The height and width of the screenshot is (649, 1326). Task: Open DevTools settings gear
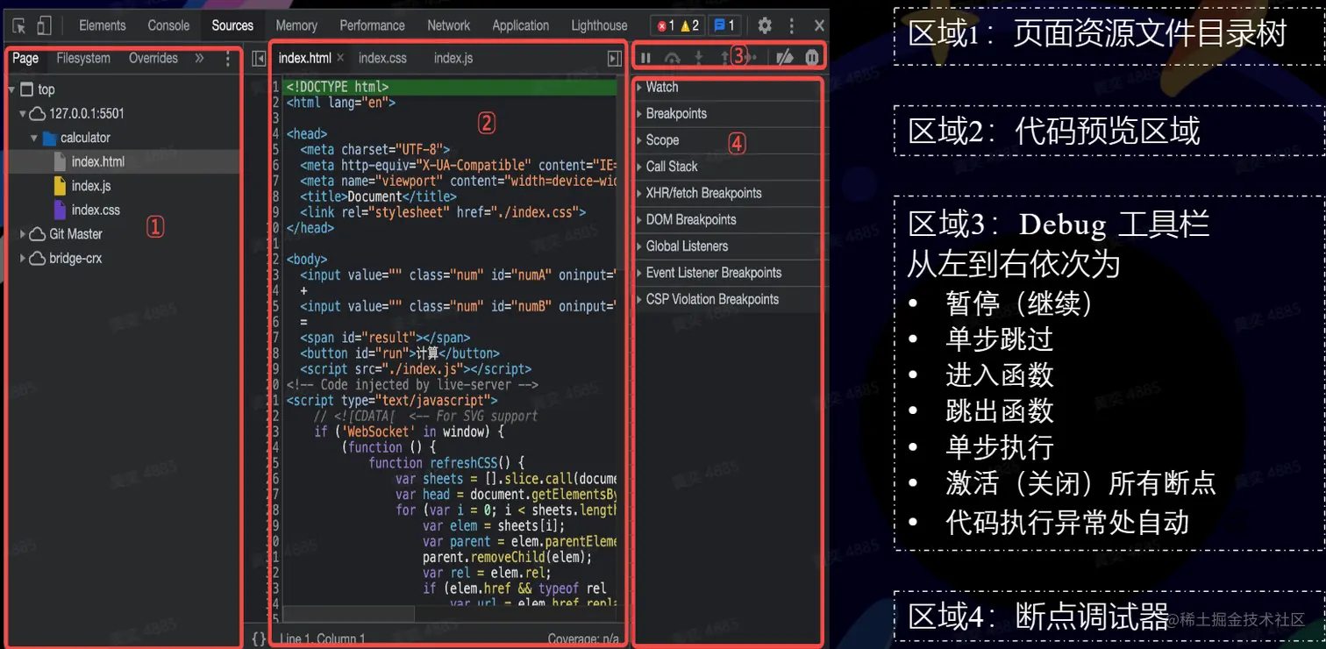point(765,25)
